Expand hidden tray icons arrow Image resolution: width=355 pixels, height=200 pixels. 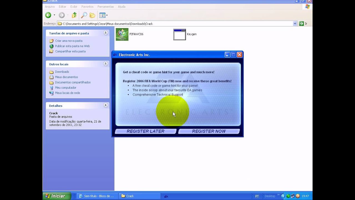pyautogui.click(x=283, y=196)
